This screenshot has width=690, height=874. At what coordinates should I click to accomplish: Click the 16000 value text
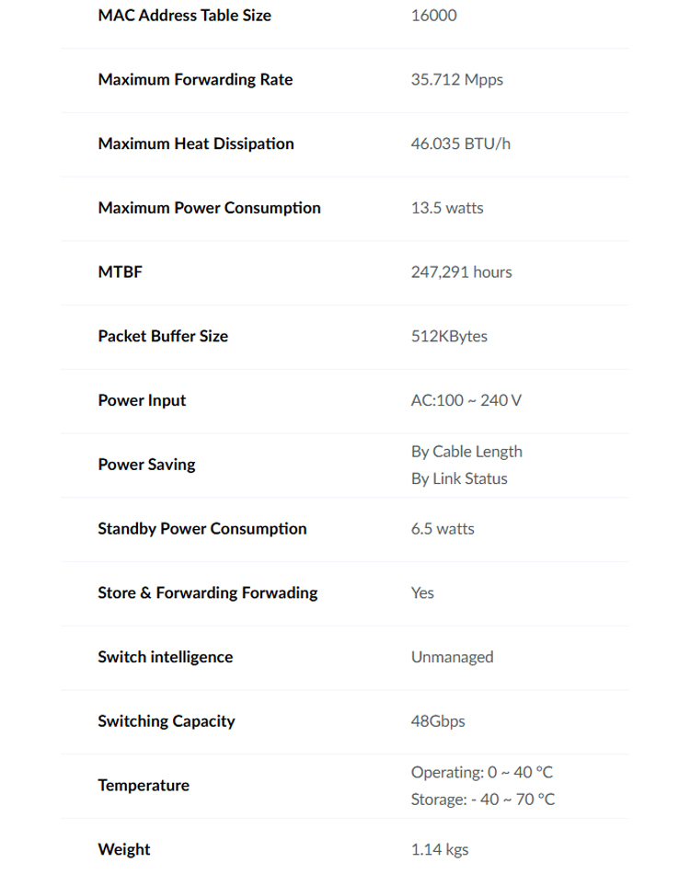pyautogui.click(x=433, y=16)
